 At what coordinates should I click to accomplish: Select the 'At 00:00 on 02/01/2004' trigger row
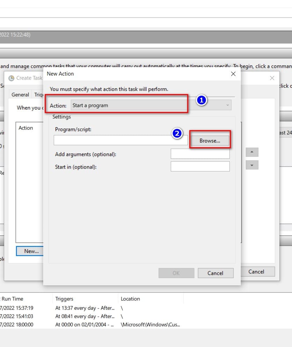coord(85,324)
